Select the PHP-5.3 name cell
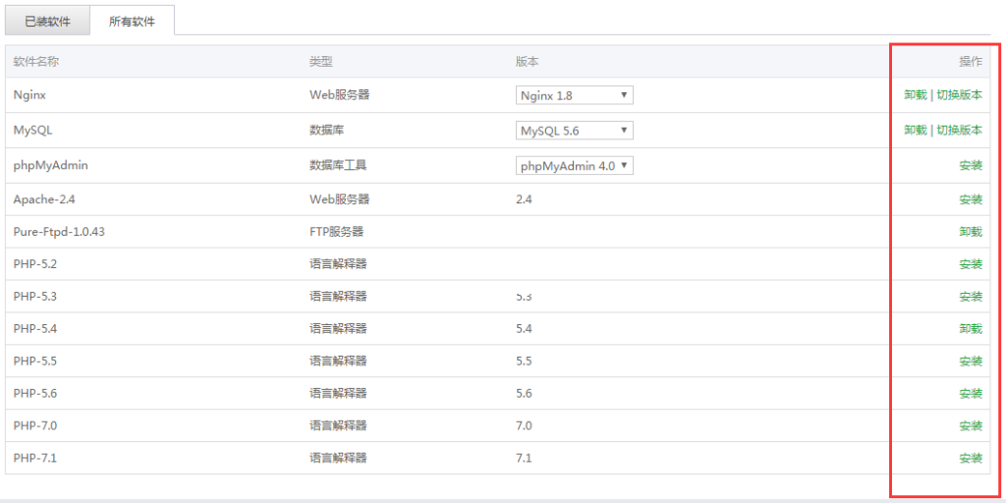 pyautogui.click(x=35, y=297)
